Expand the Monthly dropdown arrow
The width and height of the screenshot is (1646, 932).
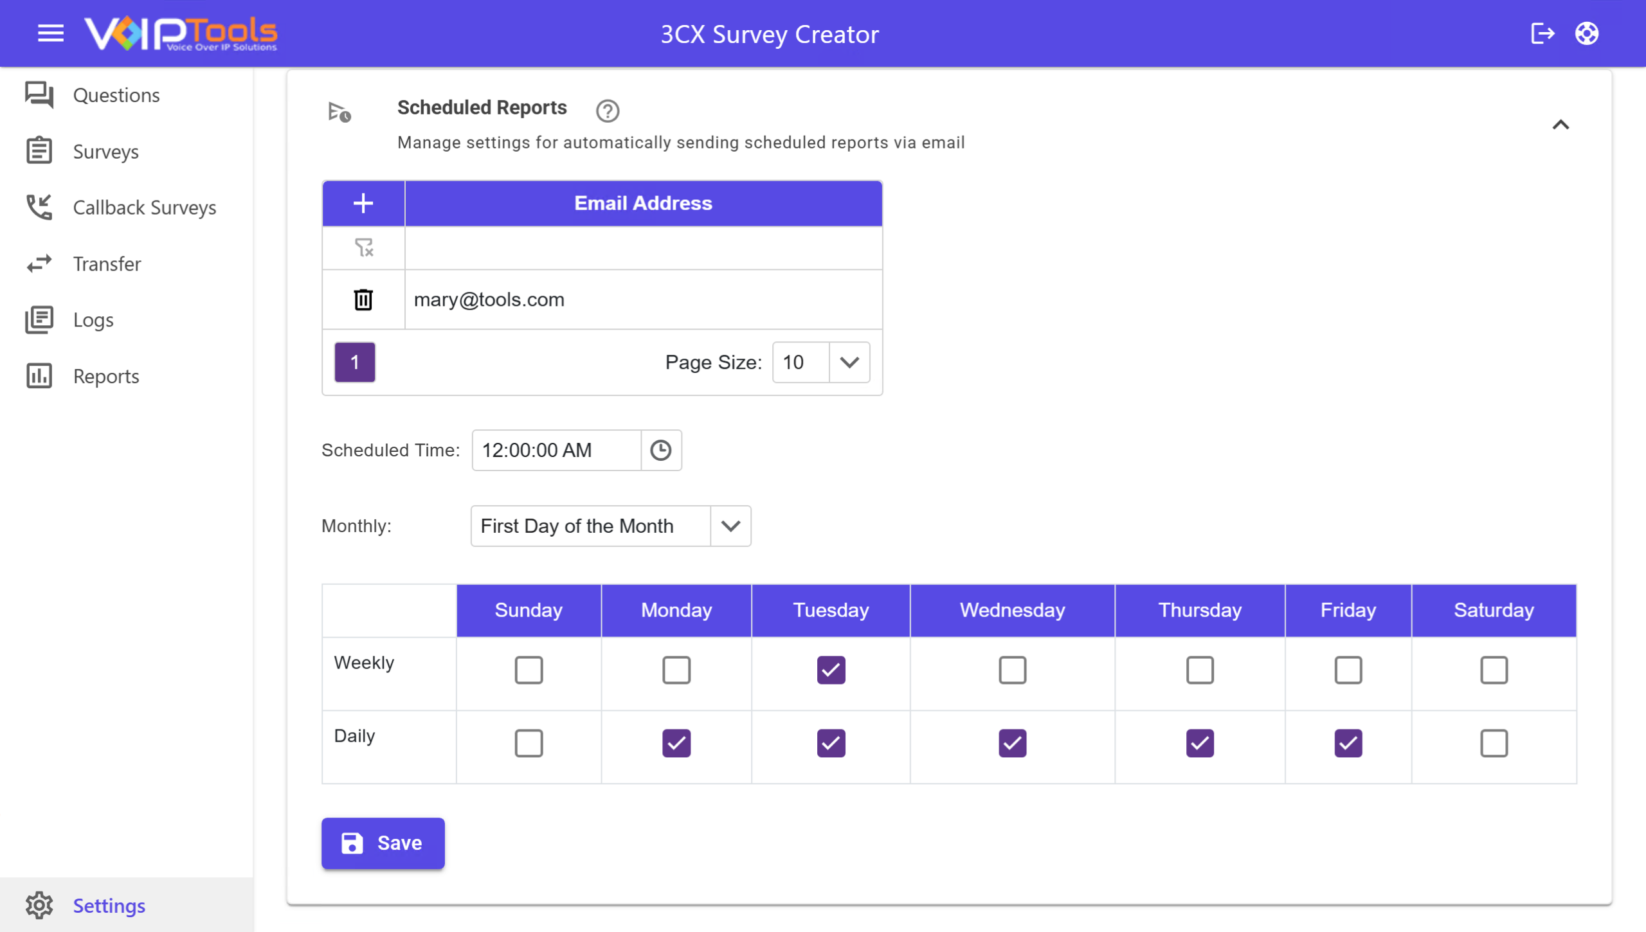click(730, 526)
